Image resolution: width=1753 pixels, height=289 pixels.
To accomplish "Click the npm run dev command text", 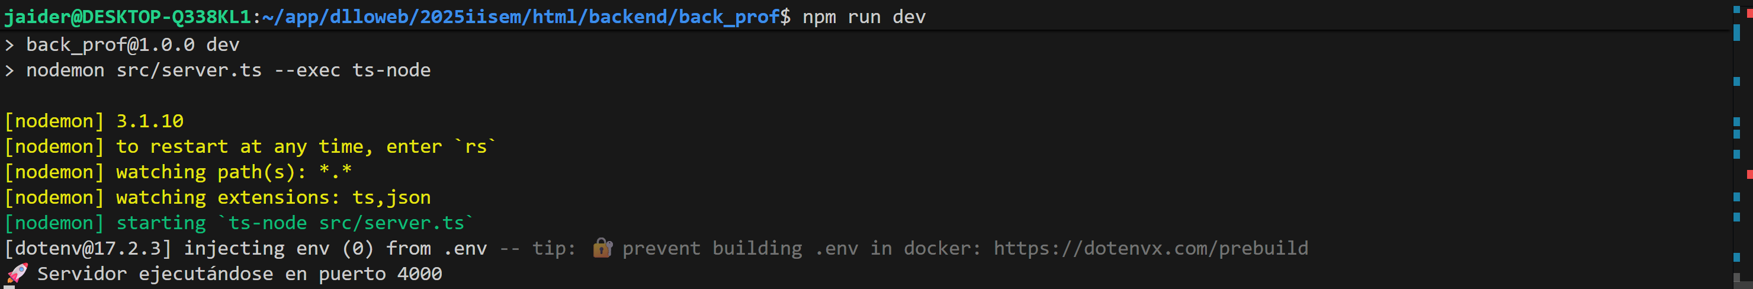I will (x=863, y=17).
